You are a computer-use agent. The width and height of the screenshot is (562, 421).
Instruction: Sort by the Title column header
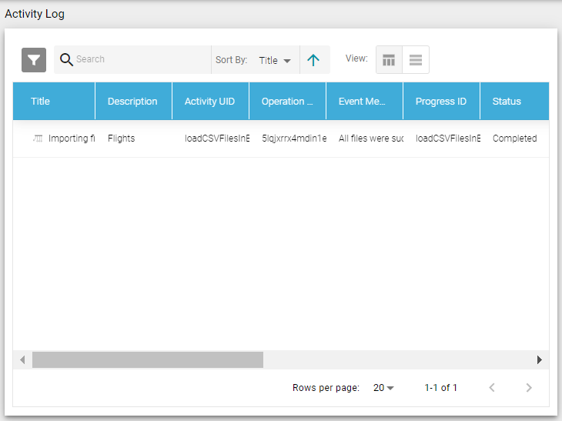(41, 102)
